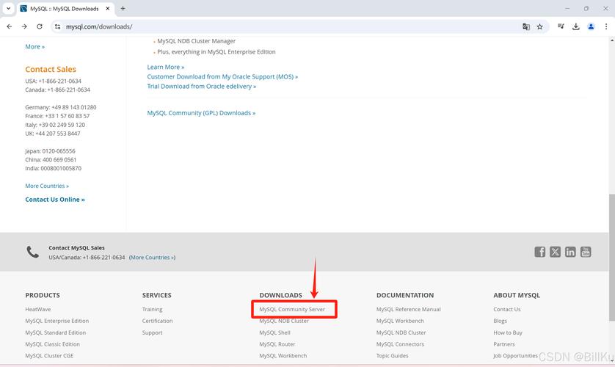Open the browser downloads icon
This screenshot has height=367, width=615.
point(576,26)
